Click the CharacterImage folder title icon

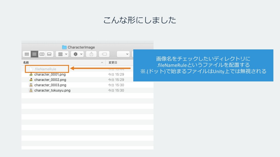[64, 47]
